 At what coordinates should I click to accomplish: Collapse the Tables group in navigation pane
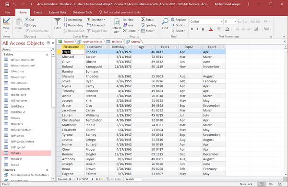pyautogui.click(x=47, y=55)
